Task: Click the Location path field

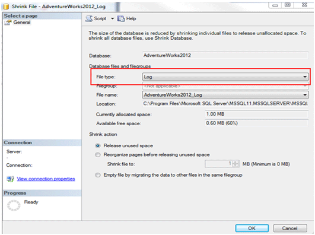Action: (225, 104)
